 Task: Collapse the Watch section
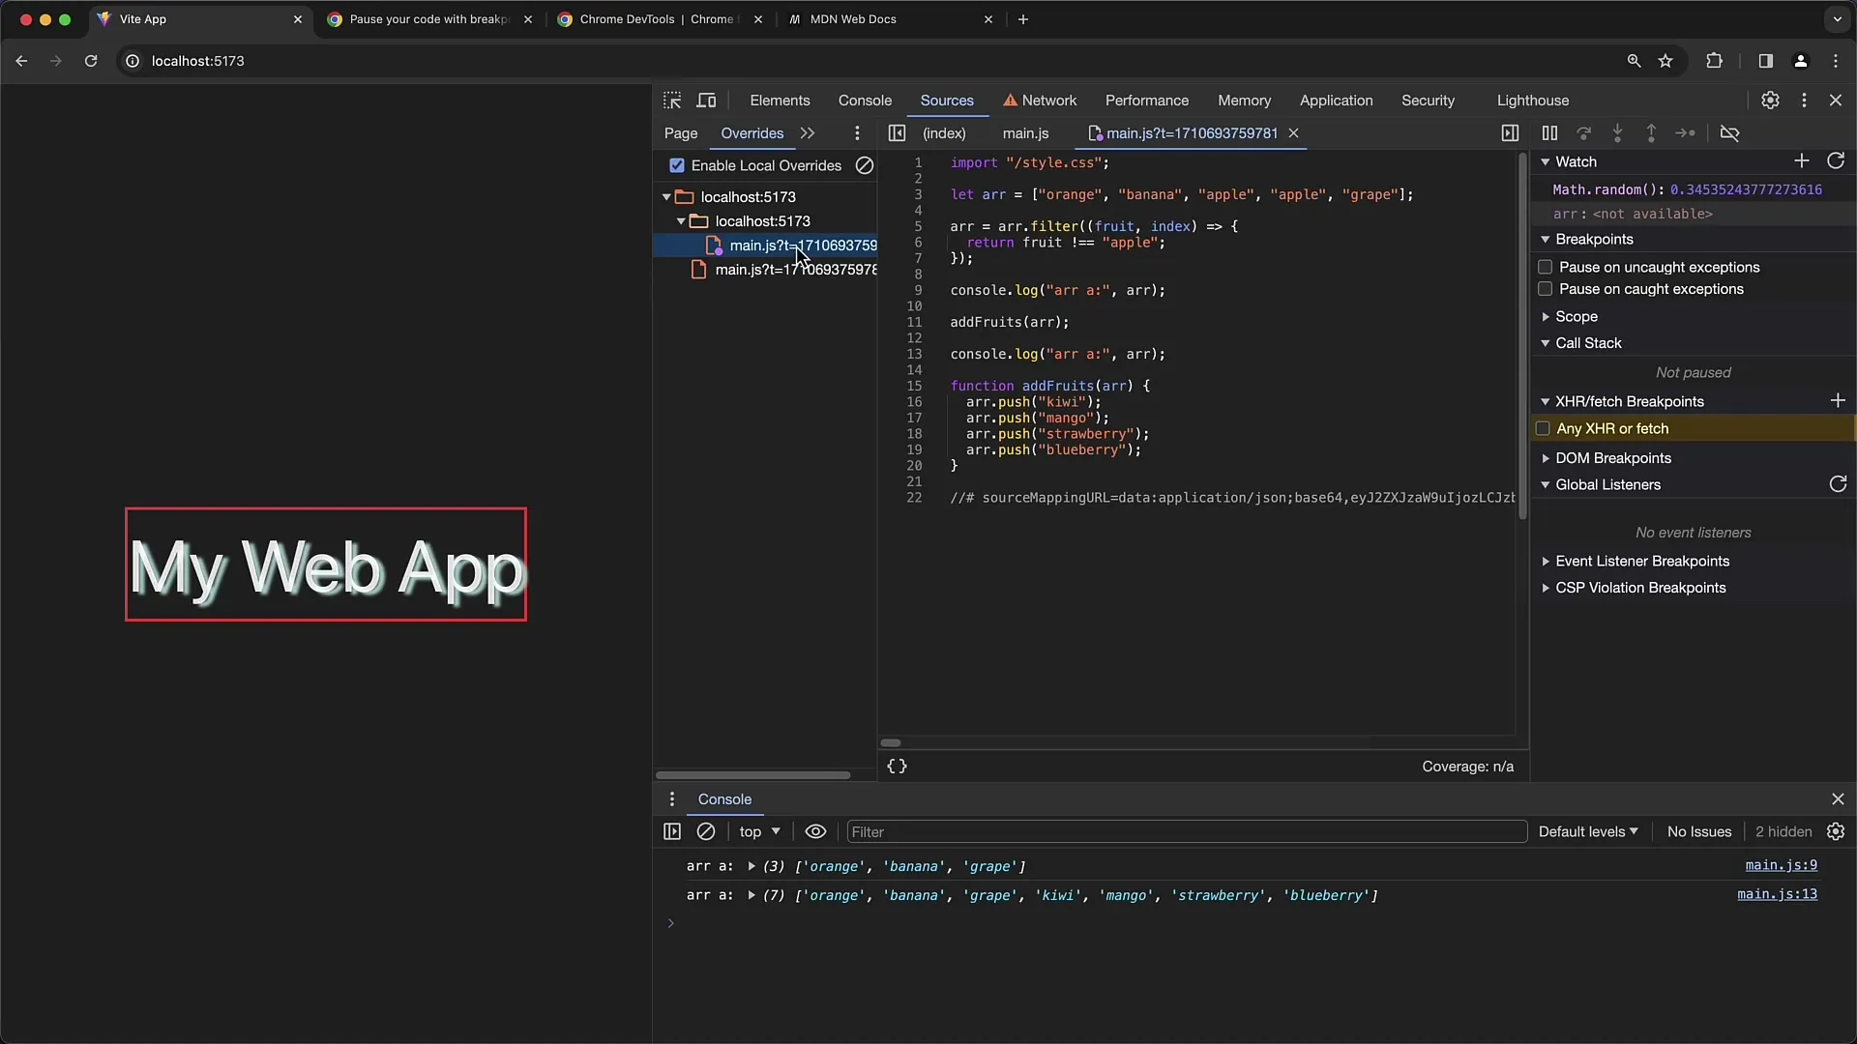(1546, 162)
